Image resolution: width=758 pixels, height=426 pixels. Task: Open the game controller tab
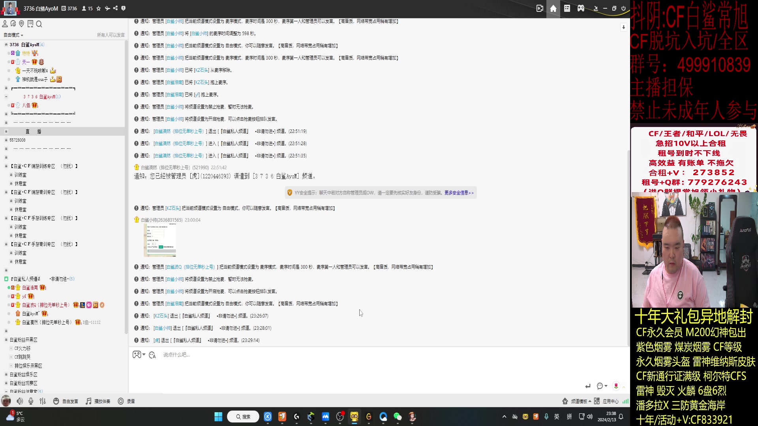(x=581, y=8)
